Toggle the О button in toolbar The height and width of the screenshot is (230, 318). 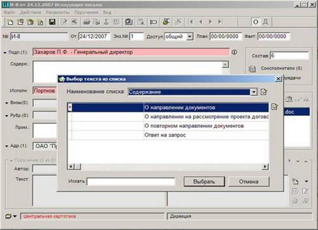[x=256, y=22]
